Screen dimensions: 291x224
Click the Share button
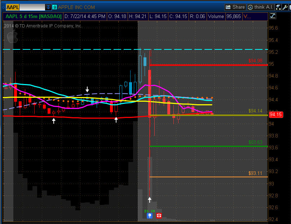pos(235,7)
